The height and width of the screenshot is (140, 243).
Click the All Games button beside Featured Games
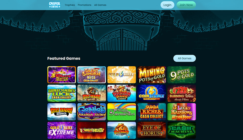click(x=185, y=58)
